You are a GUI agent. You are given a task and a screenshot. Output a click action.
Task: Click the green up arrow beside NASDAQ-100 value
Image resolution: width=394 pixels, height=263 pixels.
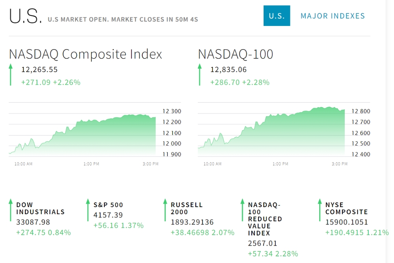coord(200,75)
